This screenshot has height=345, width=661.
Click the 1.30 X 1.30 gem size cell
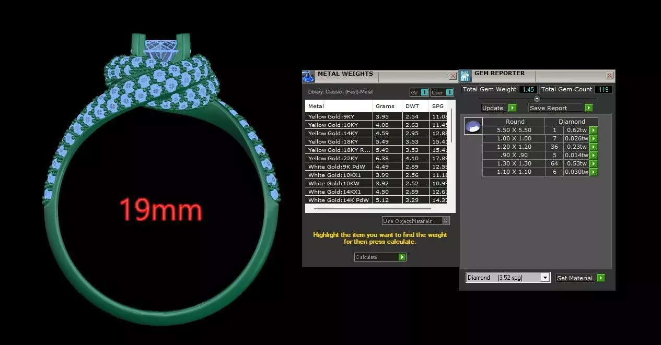(514, 163)
